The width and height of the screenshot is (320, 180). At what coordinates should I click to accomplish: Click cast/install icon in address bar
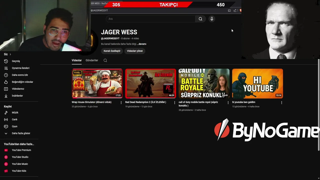[229, 10]
